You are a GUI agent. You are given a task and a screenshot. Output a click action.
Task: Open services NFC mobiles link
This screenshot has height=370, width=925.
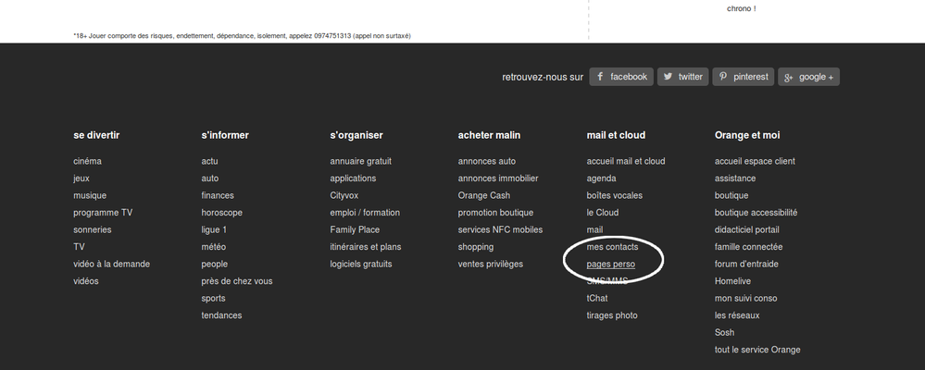[x=500, y=229]
